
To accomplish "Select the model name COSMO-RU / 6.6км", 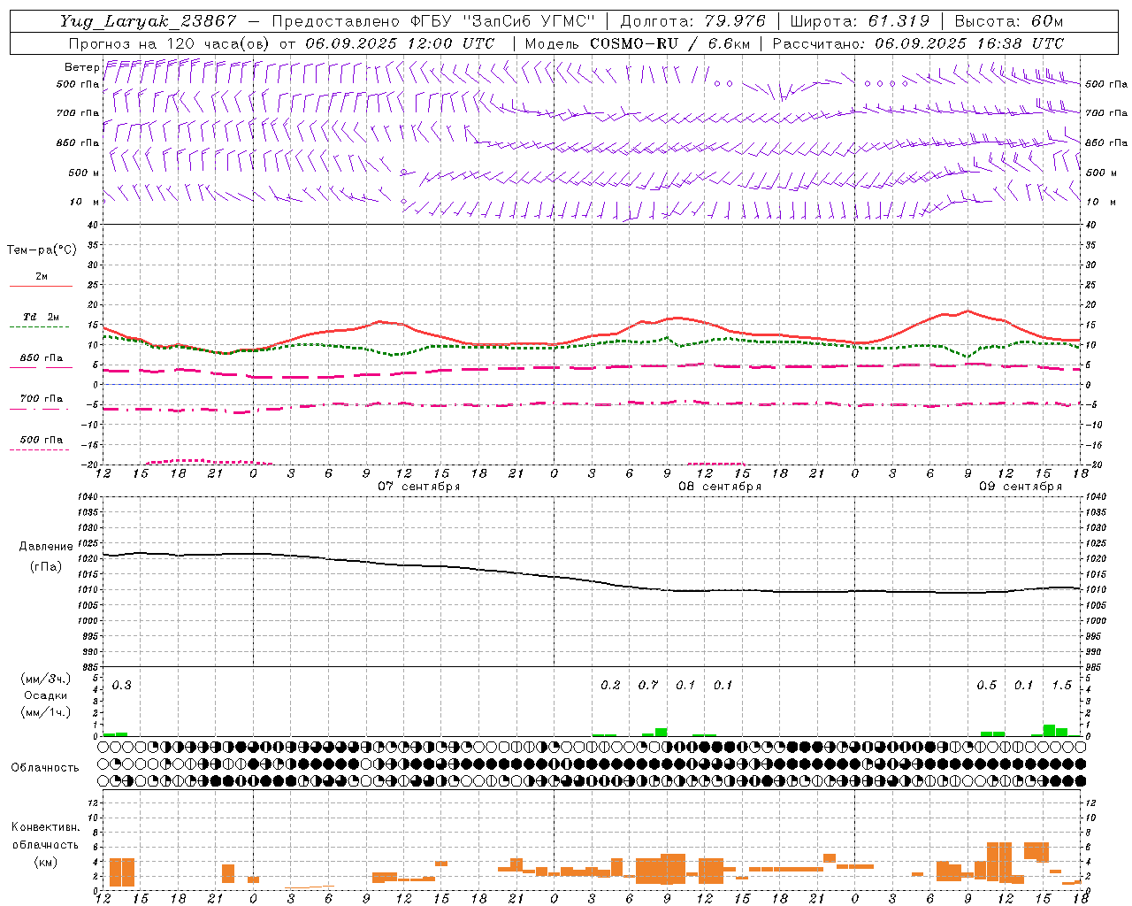I will (670, 43).
